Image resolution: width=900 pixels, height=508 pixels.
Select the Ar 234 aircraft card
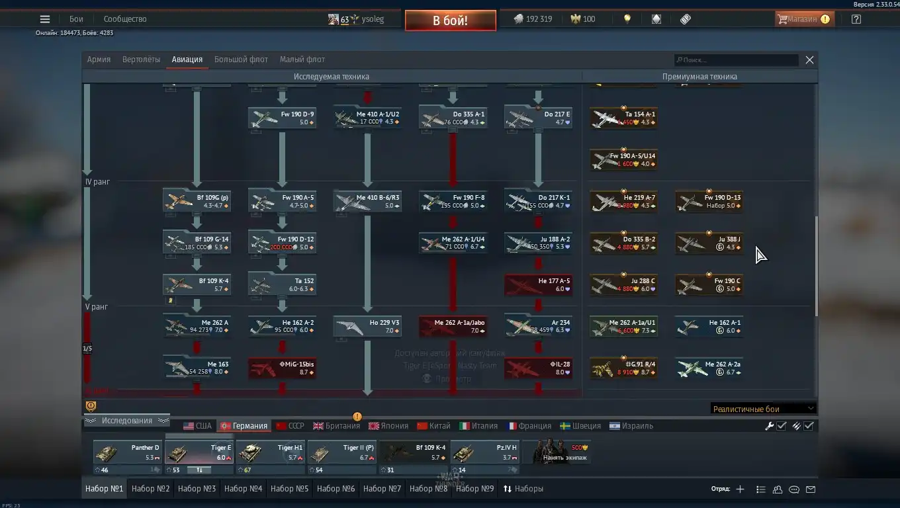[x=538, y=326]
